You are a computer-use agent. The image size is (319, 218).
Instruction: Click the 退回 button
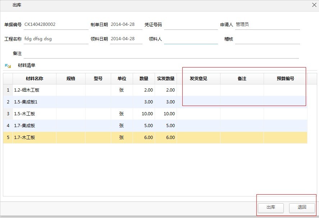302,208
